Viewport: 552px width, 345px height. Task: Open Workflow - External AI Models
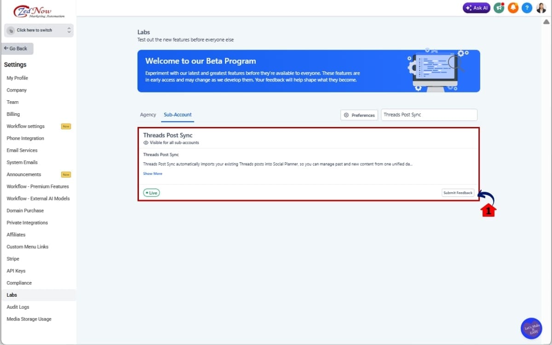click(x=38, y=199)
